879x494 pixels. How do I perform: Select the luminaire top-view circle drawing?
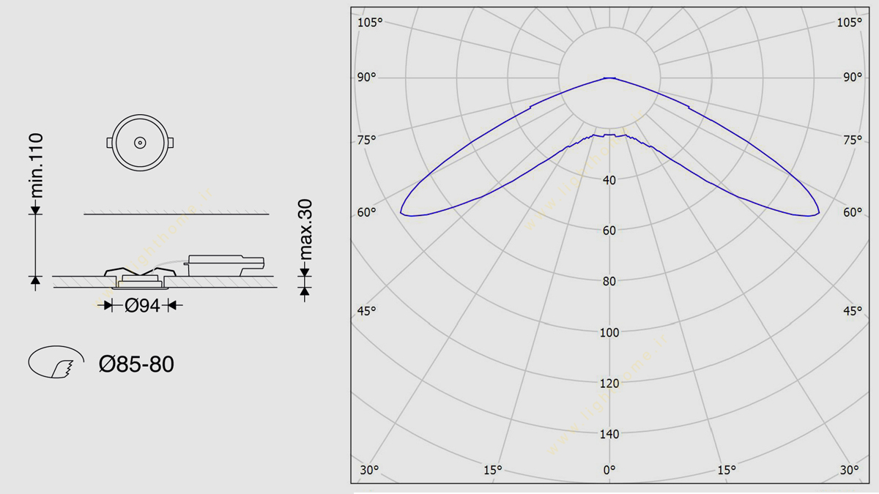point(140,142)
